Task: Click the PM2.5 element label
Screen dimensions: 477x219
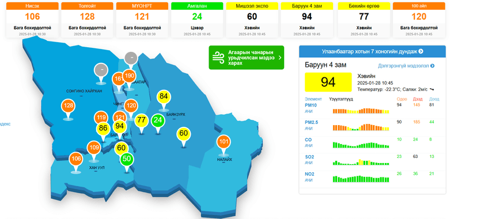Action: (312, 122)
